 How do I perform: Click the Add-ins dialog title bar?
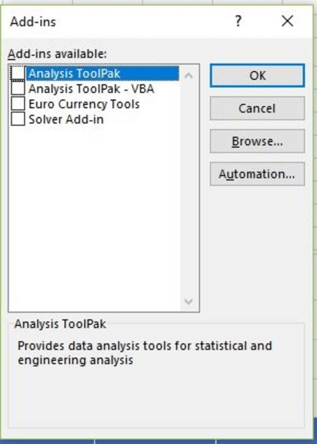pos(113,21)
